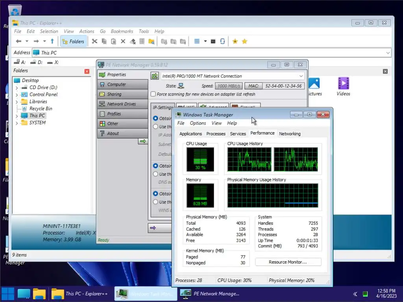
Task: Open command prompt icon in toolbar
Action: [213, 41]
